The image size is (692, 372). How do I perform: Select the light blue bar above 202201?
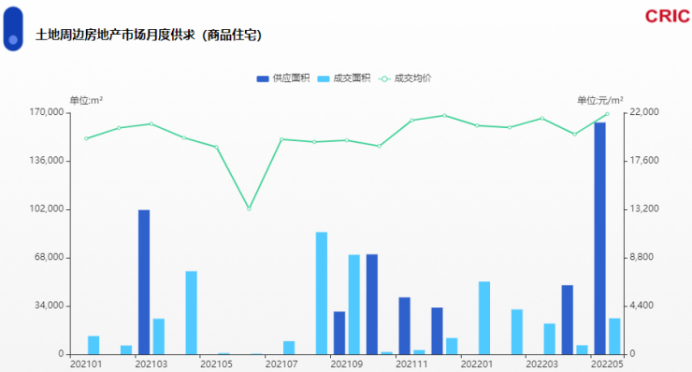[484, 318]
